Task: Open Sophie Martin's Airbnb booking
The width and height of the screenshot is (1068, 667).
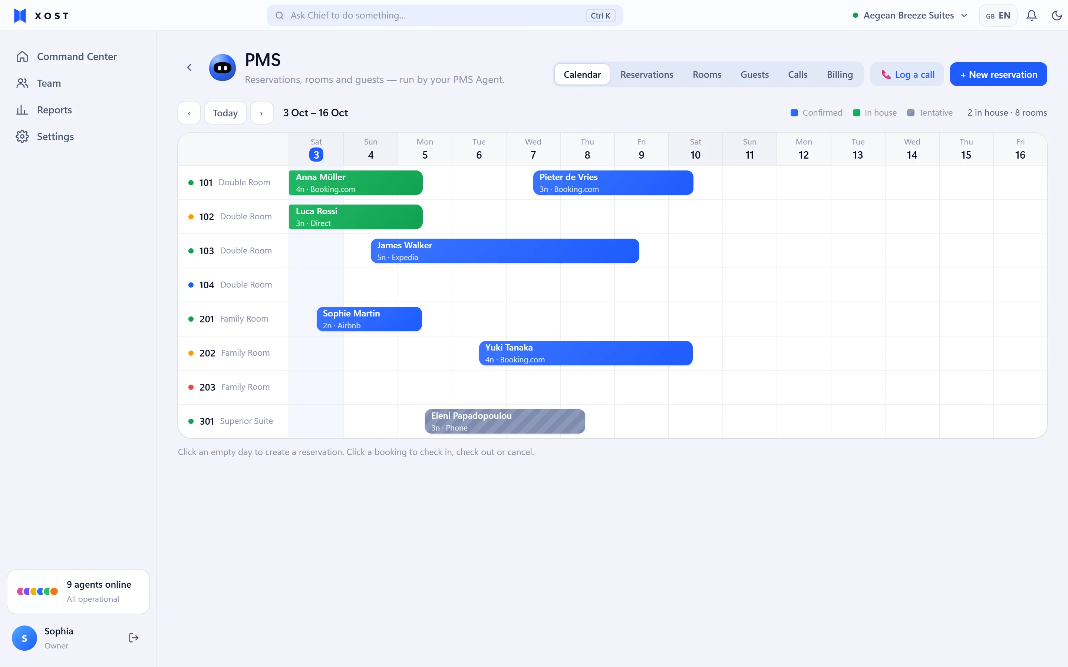Action: tap(369, 319)
